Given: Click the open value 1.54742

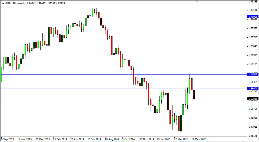Looking at the screenshot, I should [31, 4].
